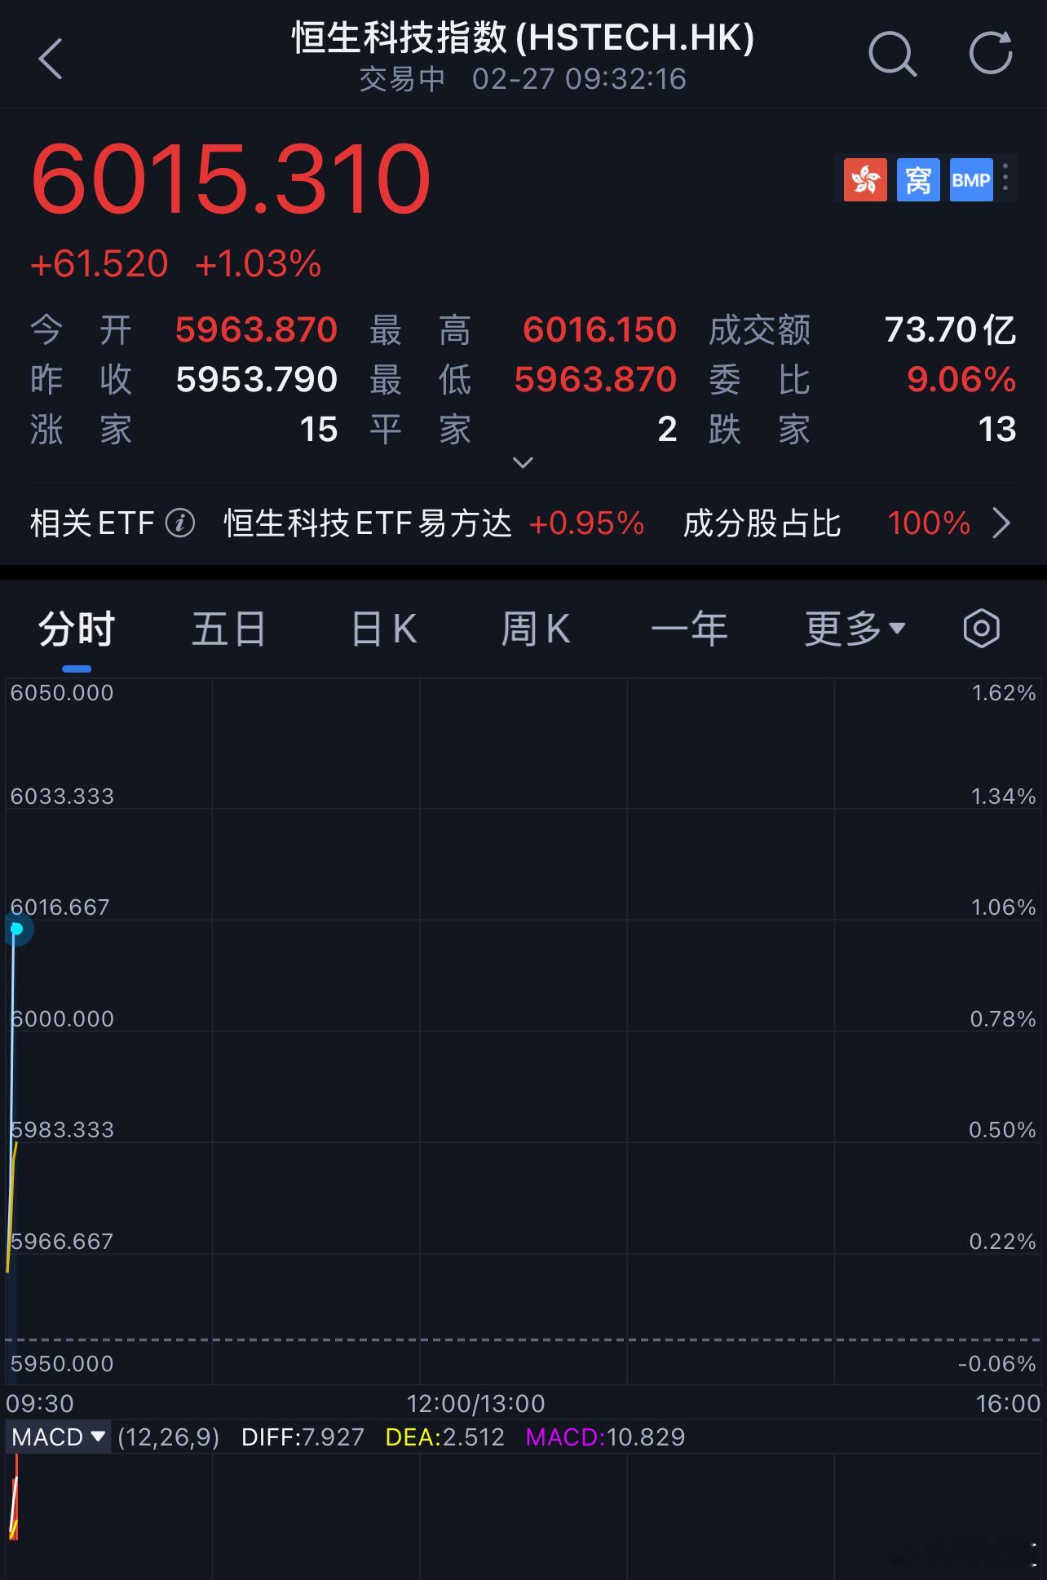The width and height of the screenshot is (1047, 1580).
Task: Tap the 跌家 count 13
Action: tap(996, 430)
